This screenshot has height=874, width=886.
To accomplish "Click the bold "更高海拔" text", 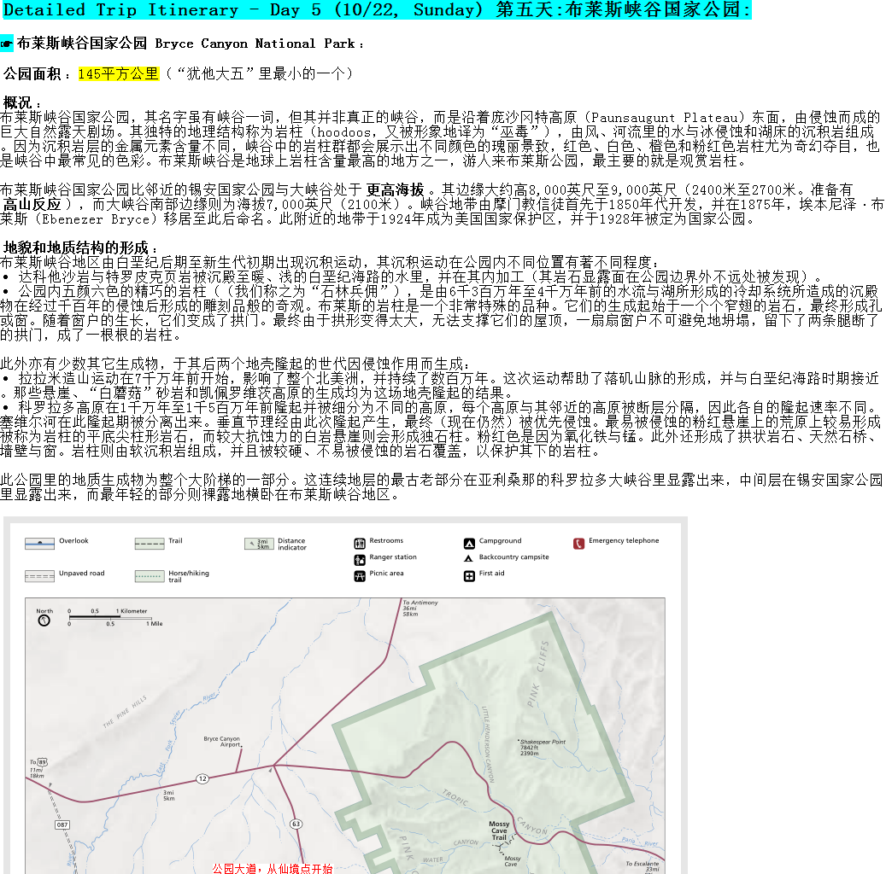I will click(395, 189).
